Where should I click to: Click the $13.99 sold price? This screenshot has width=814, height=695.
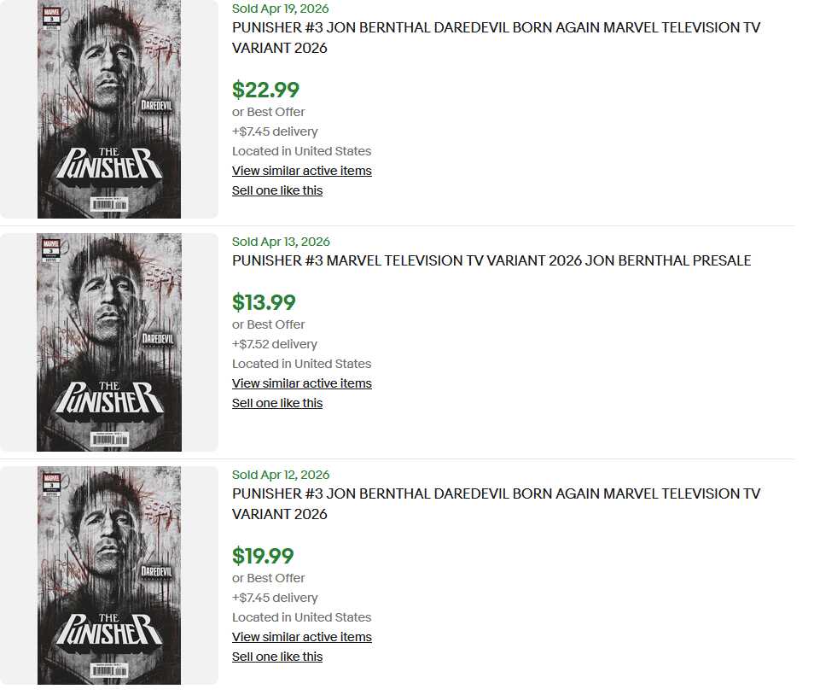point(264,302)
